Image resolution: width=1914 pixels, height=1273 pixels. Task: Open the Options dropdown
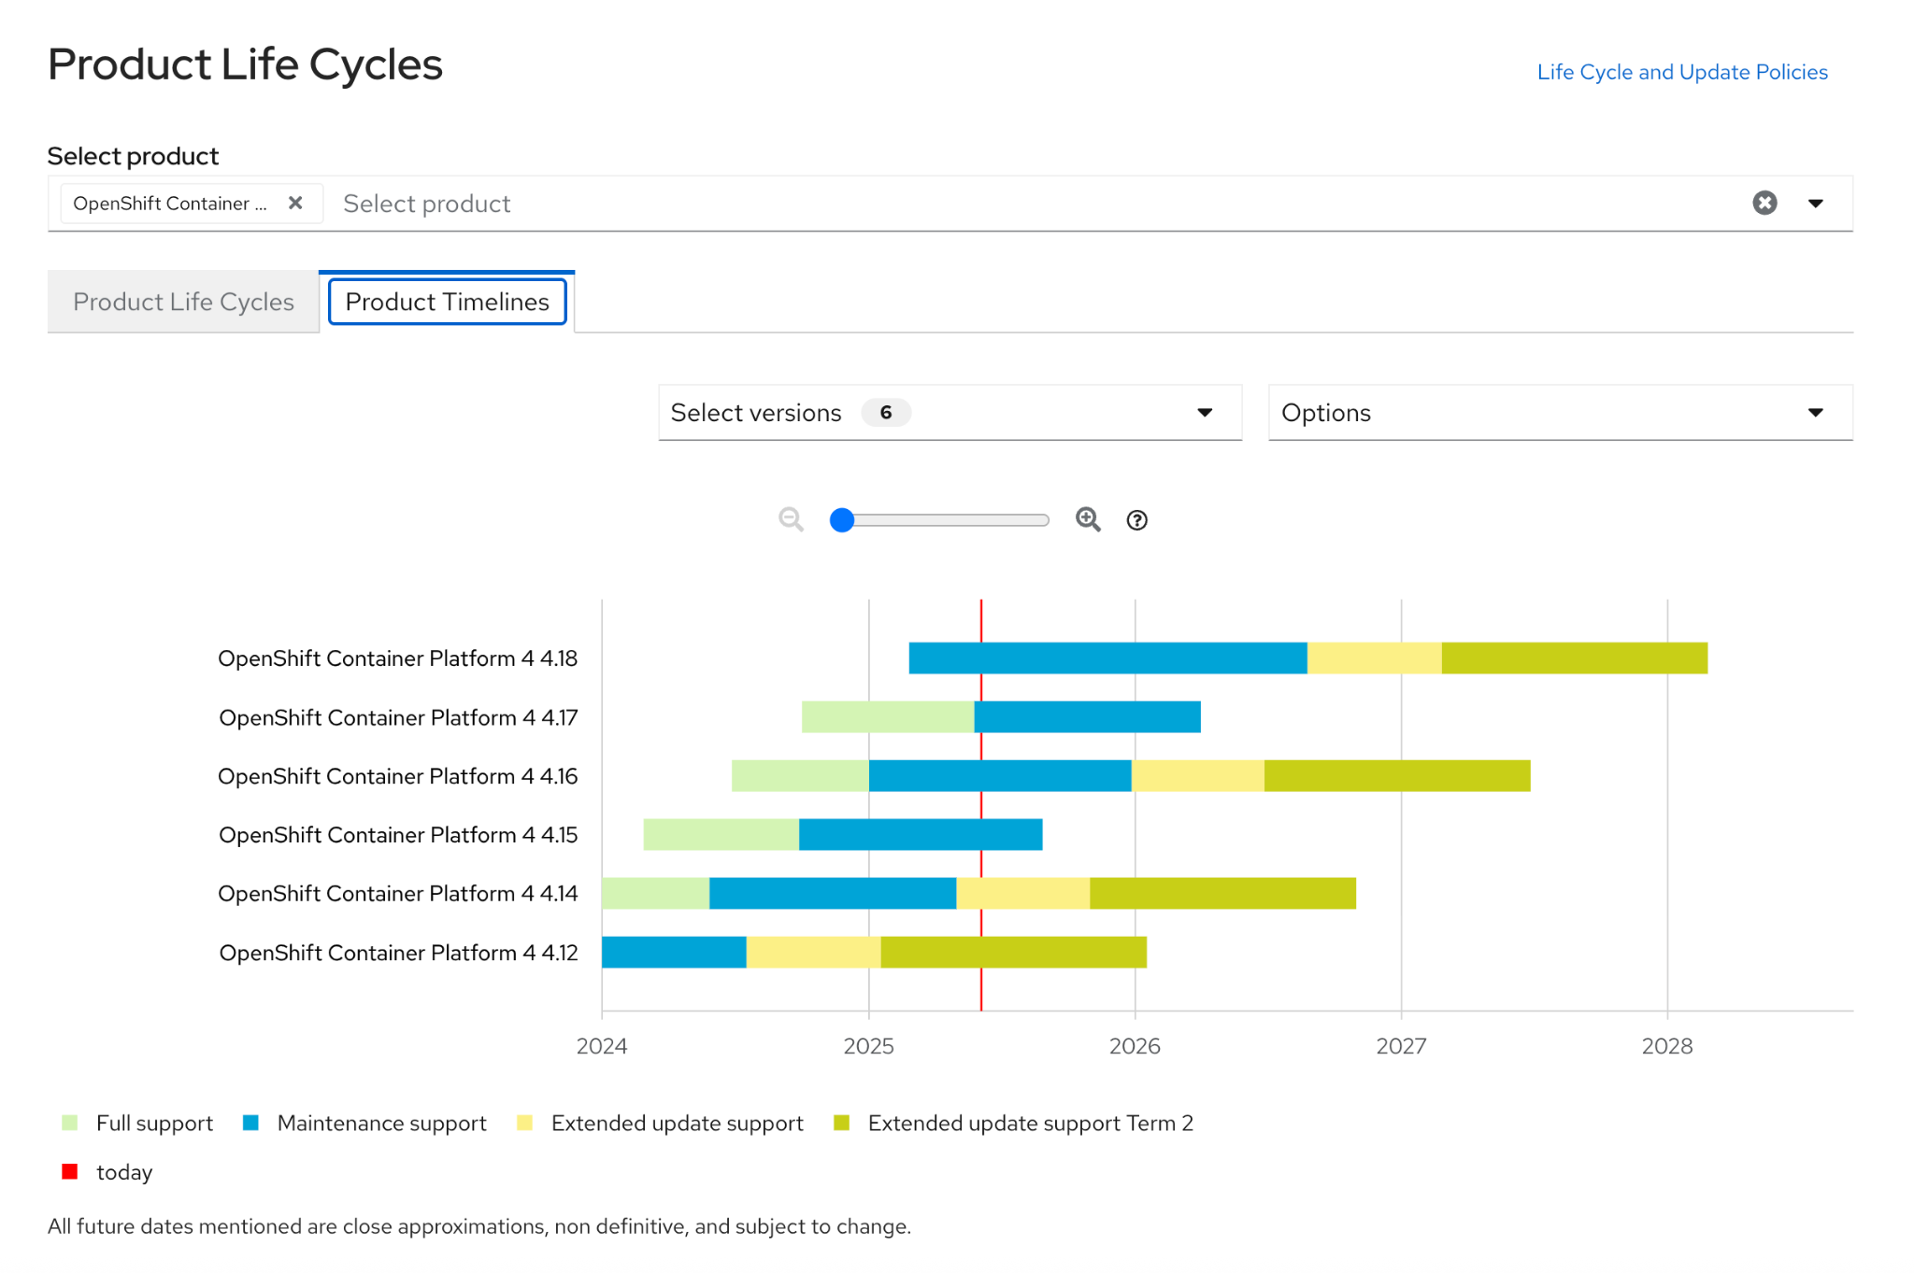pos(1559,412)
